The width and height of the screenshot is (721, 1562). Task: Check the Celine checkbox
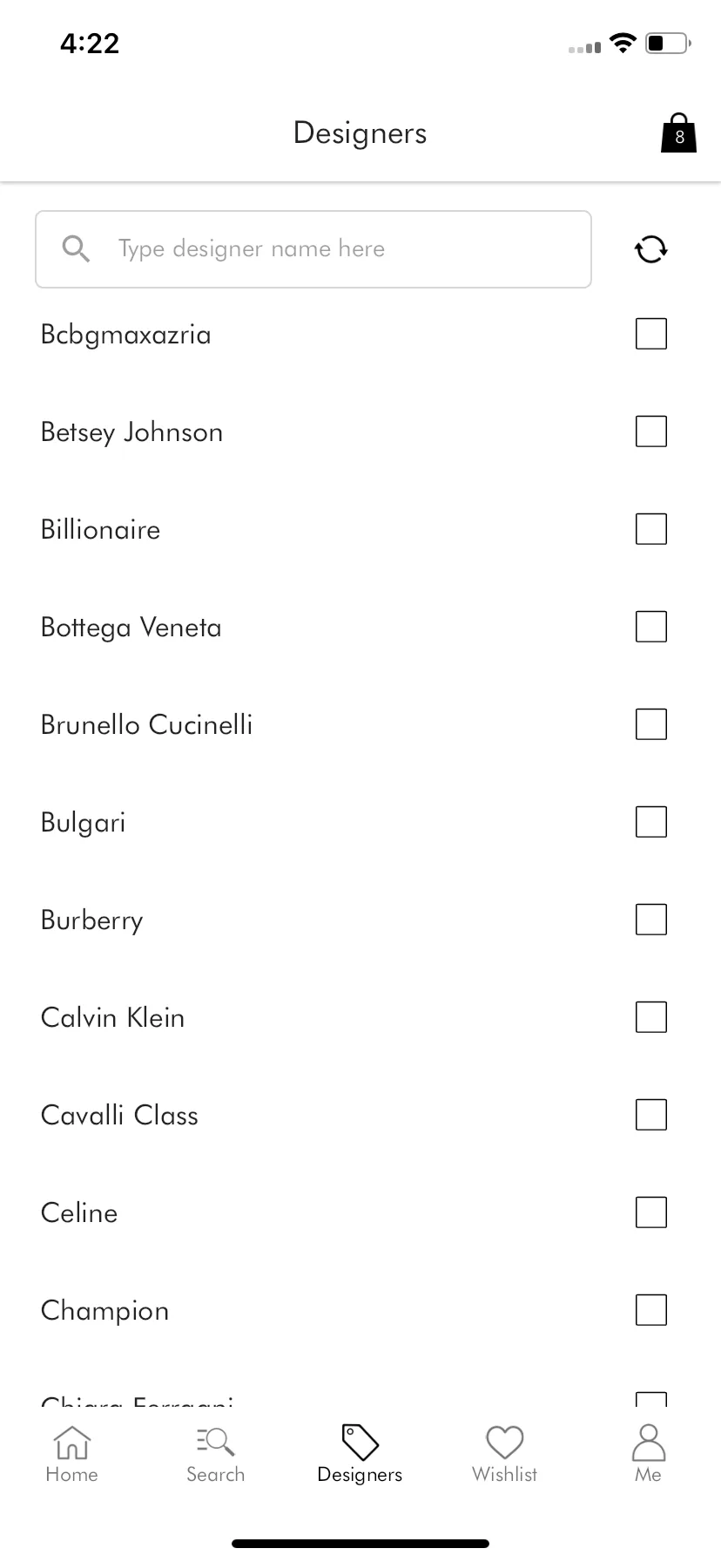click(x=651, y=1212)
